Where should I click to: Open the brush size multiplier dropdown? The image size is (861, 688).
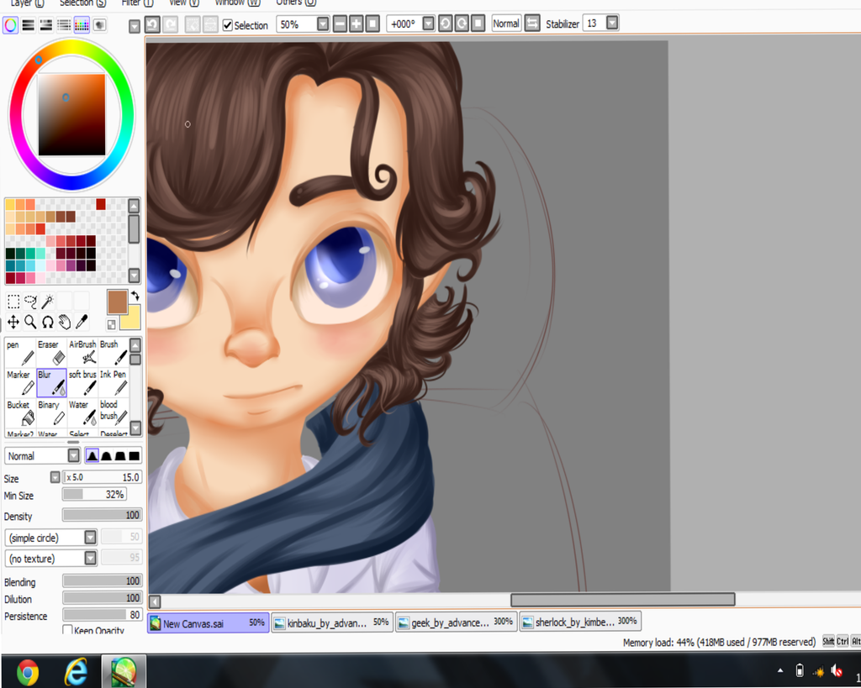click(x=55, y=477)
